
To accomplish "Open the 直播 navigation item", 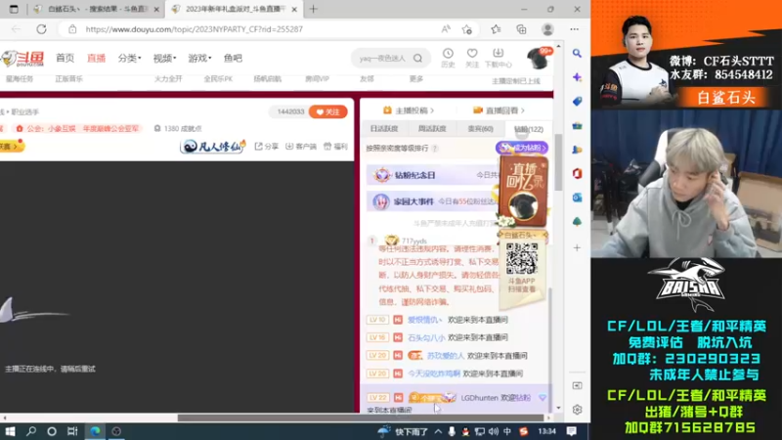I will (96, 58).
